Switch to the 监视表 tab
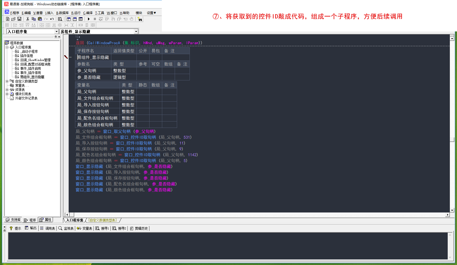This screenshot has width=457, height=265. coord(66,228)
